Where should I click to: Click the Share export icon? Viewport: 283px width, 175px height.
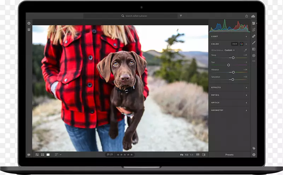tap(247, 16)
